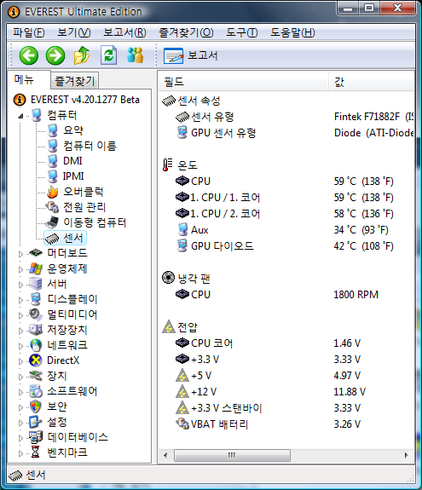Click the scrollbar right arrow
This screenshot has height=490, width=422.
406,455
